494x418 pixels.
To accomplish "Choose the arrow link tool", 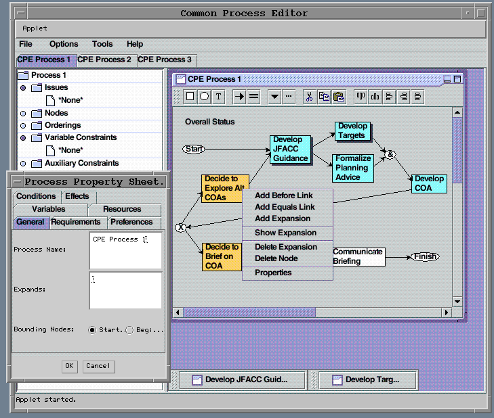I will pyautogui.click(x=239, y=97).
